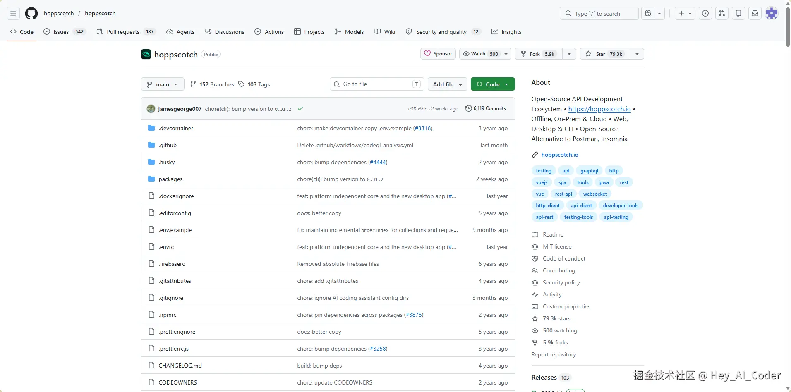Open the websocket topic tag
The height and width of the screenshot is (392, 791).
point(595,194)
